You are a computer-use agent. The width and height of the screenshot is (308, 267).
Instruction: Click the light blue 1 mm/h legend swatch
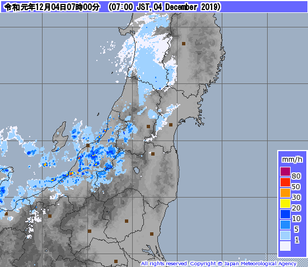tap(285, 235)
